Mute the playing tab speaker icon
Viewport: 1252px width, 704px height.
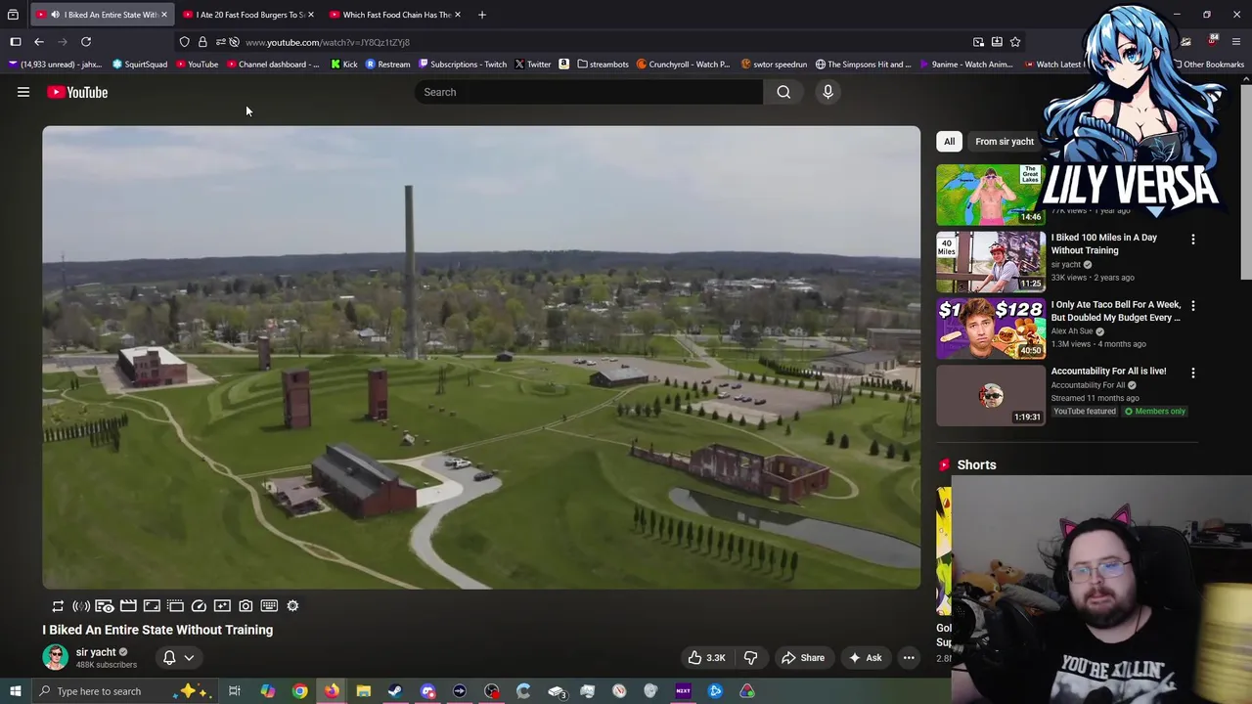point(55,15)
